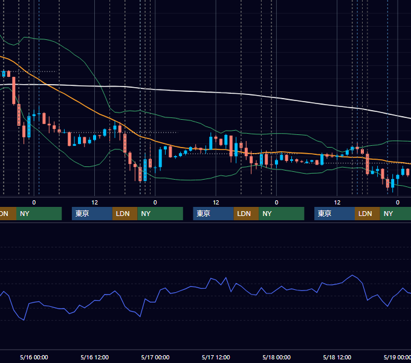
Task: Click the 5/18 00:00 date label
Action: click(277, 357)
